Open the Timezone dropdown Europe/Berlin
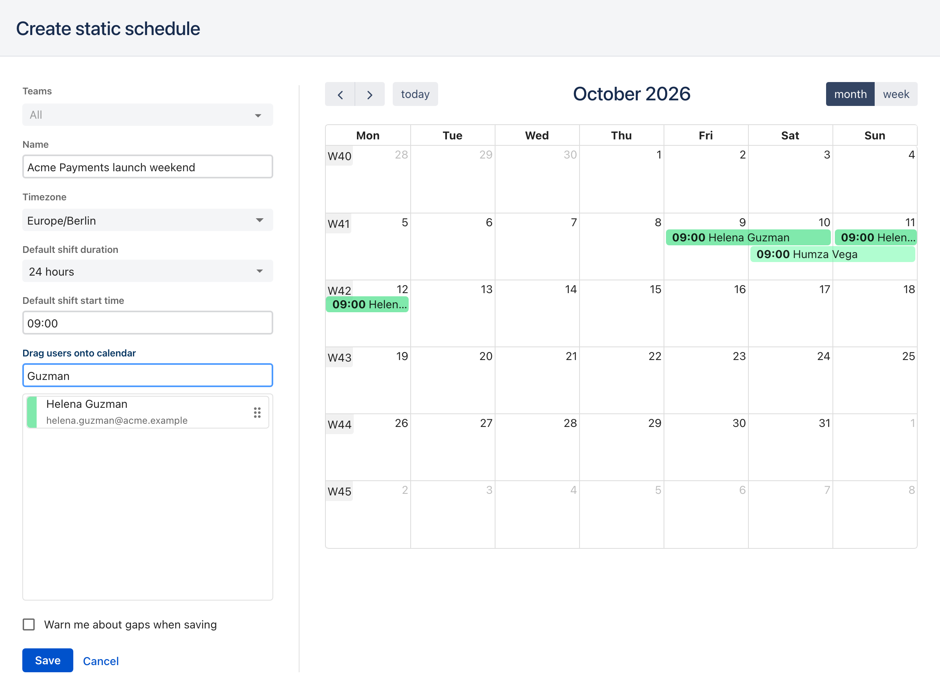940x685 pixels. [148, 220]
